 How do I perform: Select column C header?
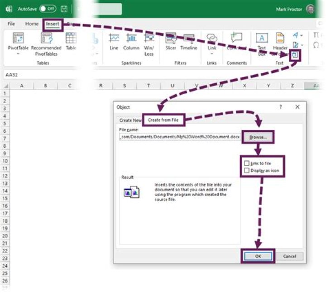tap(69, 86)
